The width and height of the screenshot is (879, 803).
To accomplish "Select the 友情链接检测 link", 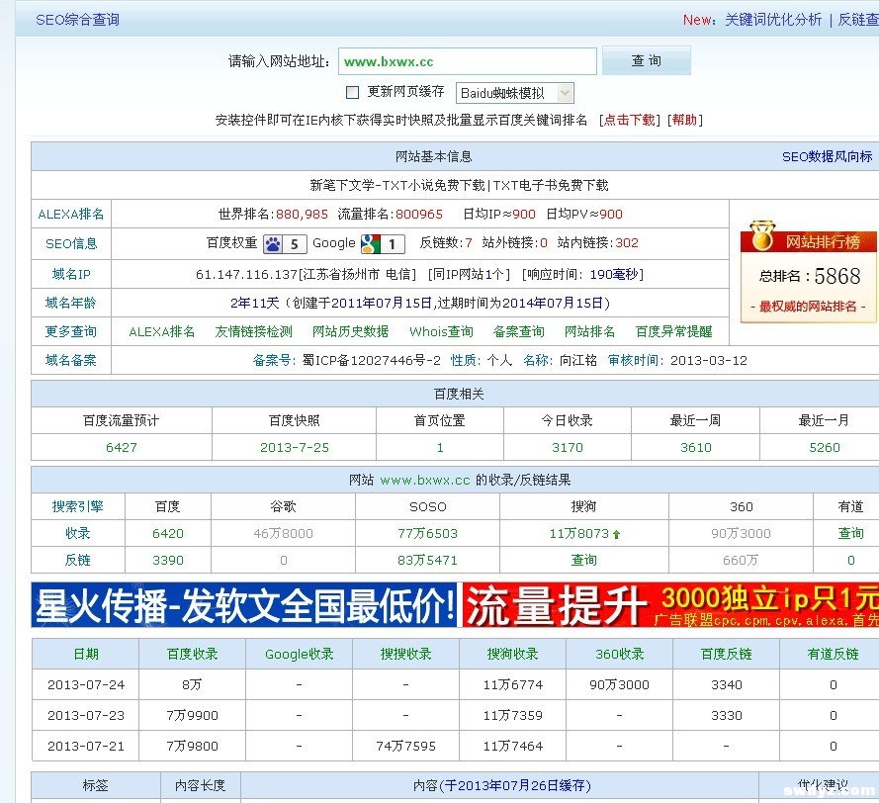I will (x=253, y=332).
